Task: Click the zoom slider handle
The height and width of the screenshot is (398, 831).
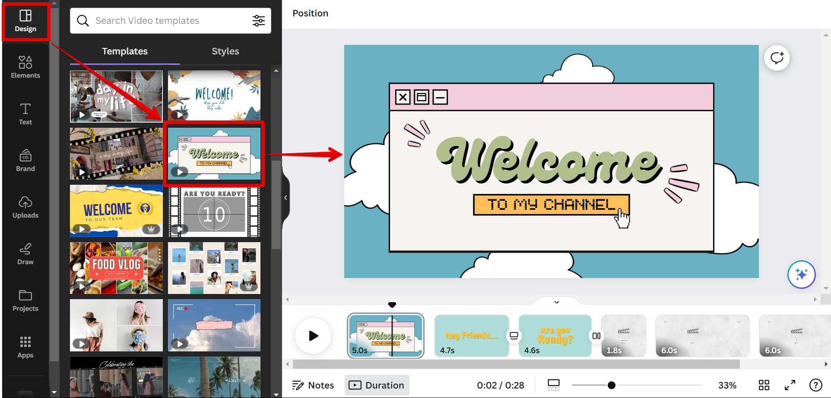Action: click(x=611, y=385)
